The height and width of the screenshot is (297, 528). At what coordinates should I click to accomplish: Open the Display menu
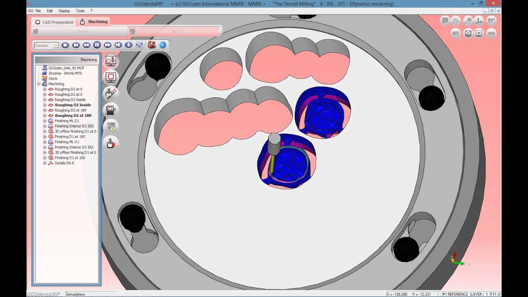(x=64, y=11)
